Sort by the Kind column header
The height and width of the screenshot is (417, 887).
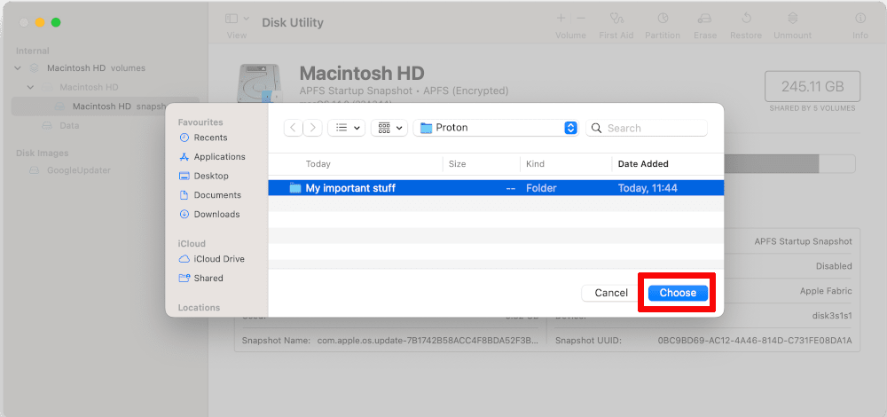pyautogui.click(x=535, y=164)
